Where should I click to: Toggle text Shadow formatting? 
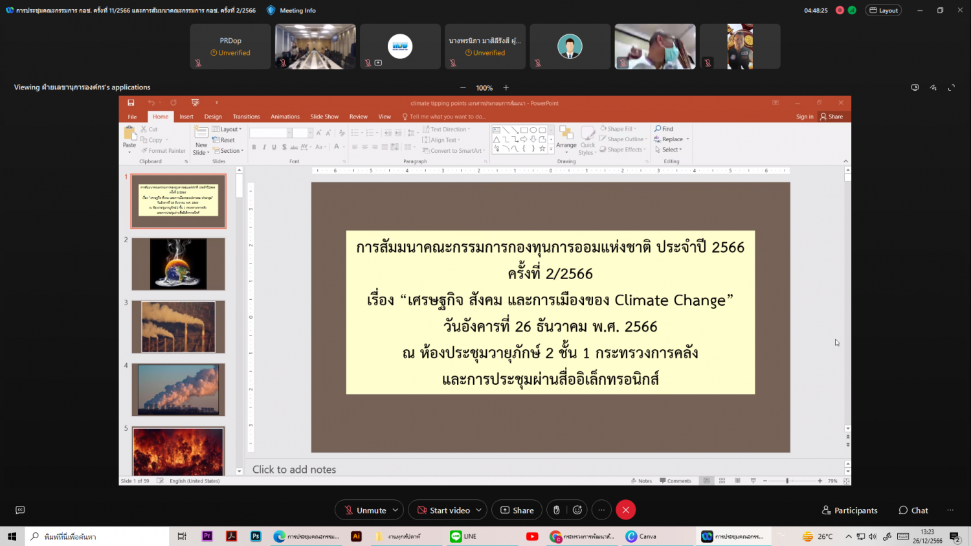click(x=284, y=147)
